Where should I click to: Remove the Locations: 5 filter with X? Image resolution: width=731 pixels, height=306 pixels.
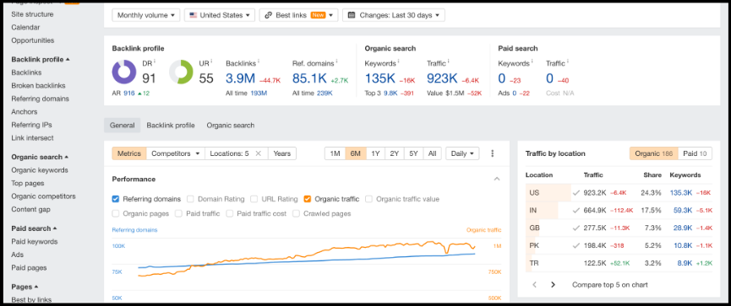pyautogui.click(x=258, y=153)
